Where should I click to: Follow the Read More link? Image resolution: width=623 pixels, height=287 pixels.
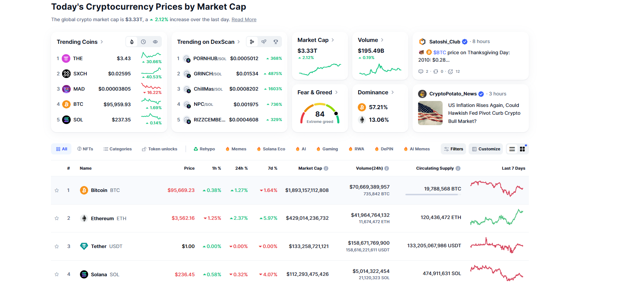(244, 20)
